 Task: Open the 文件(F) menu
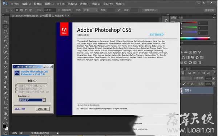[x=15, y=4]
